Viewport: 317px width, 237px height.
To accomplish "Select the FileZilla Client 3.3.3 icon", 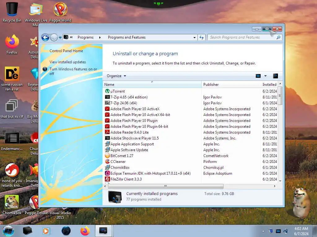I will 107,179.
